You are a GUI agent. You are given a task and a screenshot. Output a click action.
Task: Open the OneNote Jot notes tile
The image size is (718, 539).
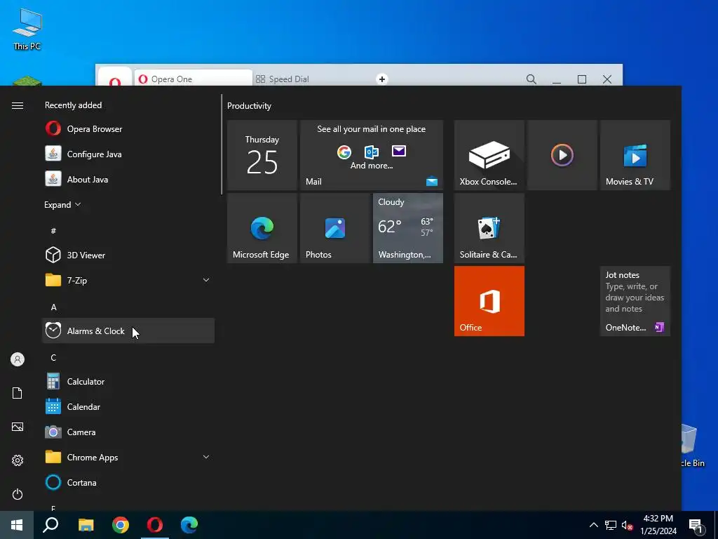click(x=635, y=301)
